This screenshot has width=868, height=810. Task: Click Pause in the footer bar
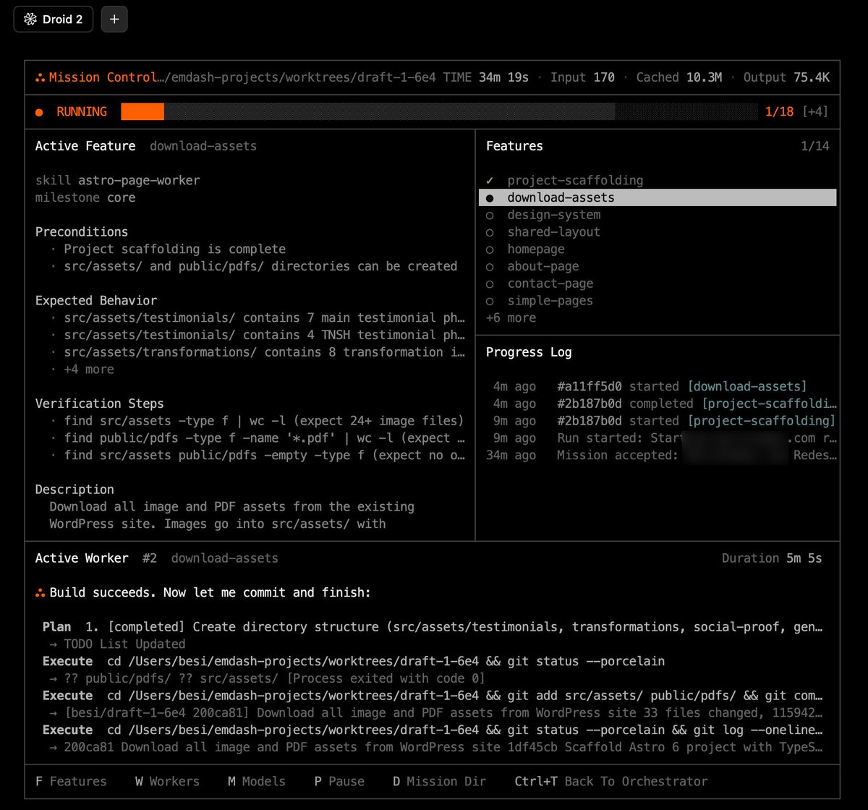339,782
